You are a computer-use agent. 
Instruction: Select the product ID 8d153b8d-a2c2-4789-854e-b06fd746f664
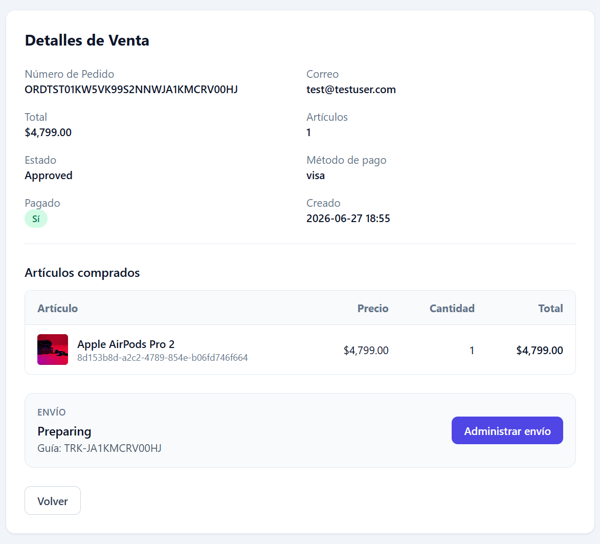pos(163,358)
